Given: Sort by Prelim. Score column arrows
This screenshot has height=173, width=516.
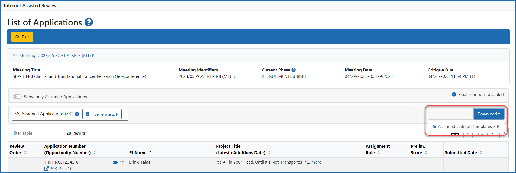Looking at the screenshot, I should (426, 153).
